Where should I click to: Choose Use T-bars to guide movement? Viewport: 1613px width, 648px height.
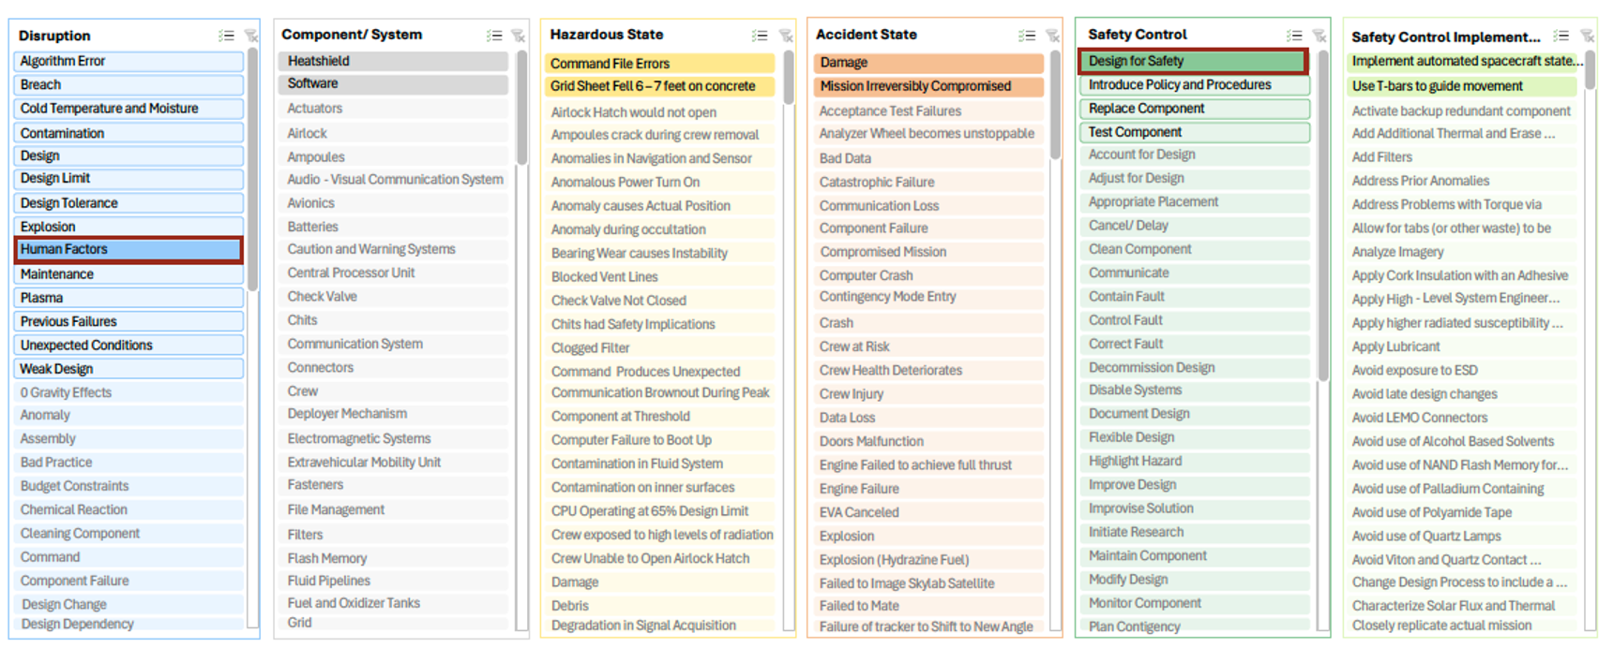[1462, 86]
